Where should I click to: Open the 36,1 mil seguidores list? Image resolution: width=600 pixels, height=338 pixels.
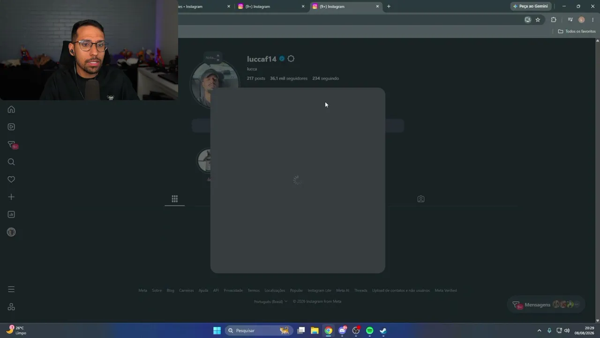[x=289, y=78]
